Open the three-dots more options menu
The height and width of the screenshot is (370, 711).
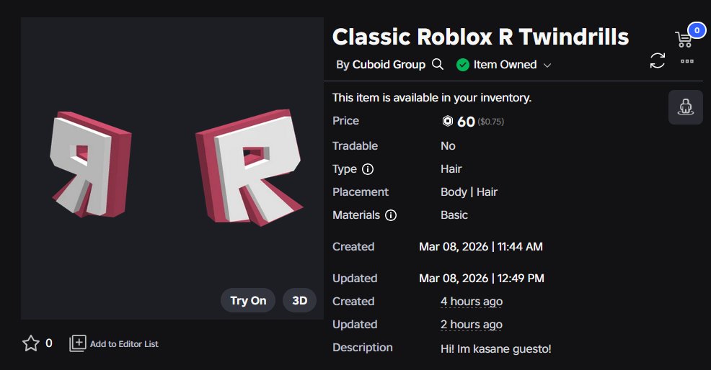click(687, 61)
